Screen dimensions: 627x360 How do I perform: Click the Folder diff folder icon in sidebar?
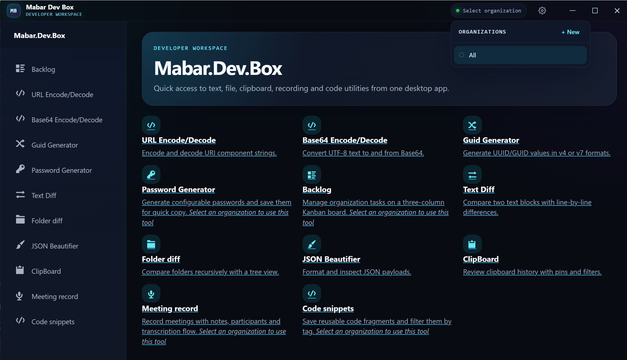20,220
